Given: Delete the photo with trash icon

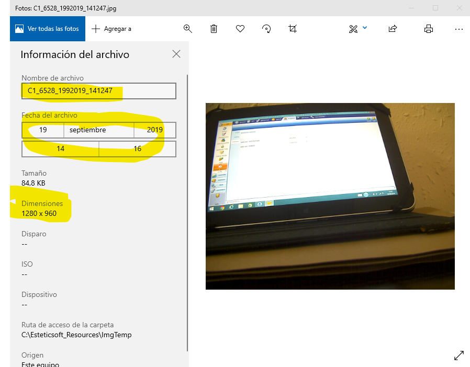Looking at the screenshot, I should coord(214,29).
